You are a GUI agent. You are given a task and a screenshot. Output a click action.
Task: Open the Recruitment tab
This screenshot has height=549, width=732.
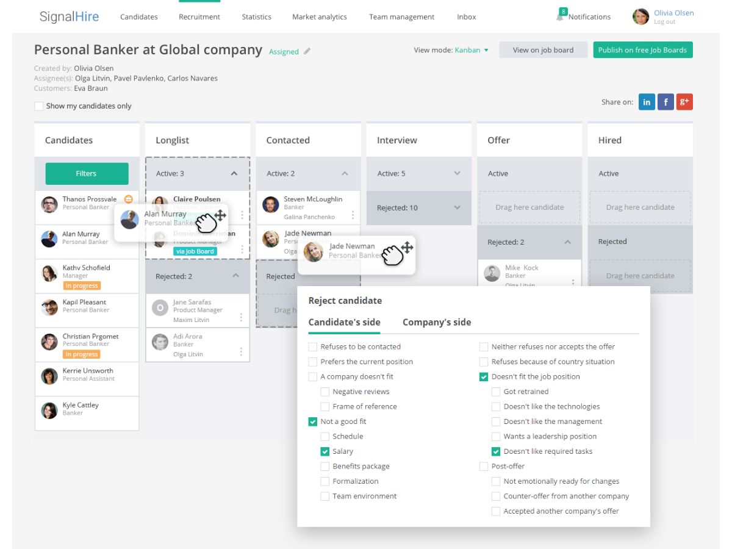click(199, 17)
